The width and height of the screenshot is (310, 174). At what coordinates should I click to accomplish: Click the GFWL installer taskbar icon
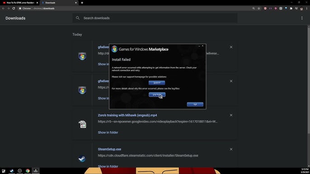click(x=36, y=171)
